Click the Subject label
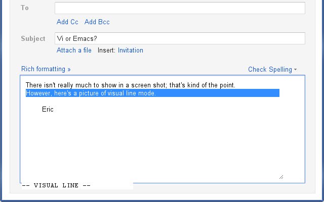Image resolution: width=324 pixels, height=202 pixels. click(x=33, y=38)
